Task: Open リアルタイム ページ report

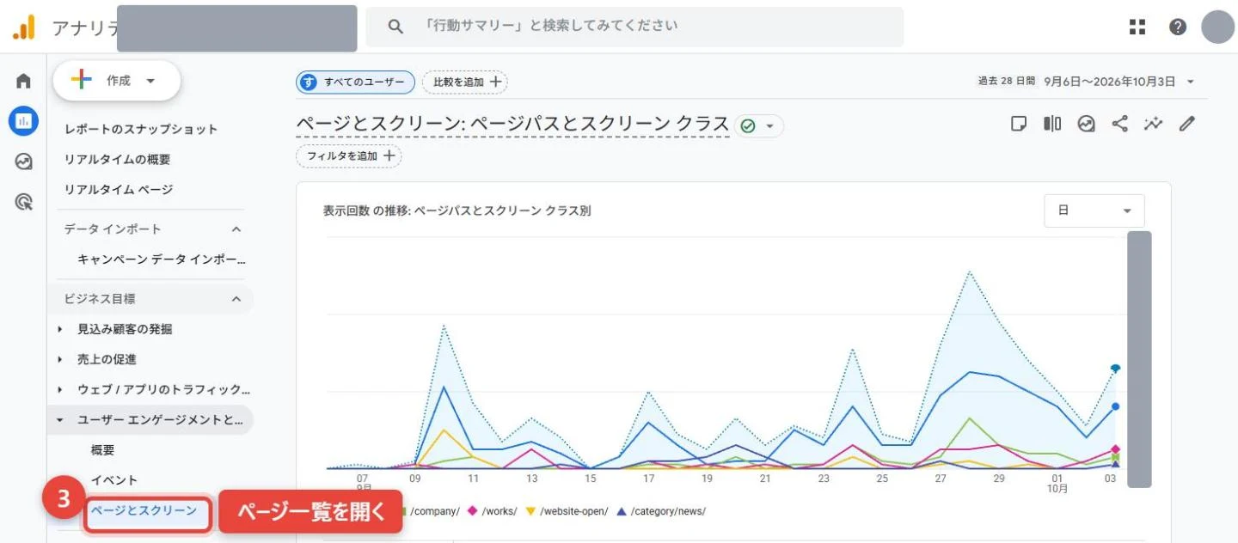Action: point(119,189)
